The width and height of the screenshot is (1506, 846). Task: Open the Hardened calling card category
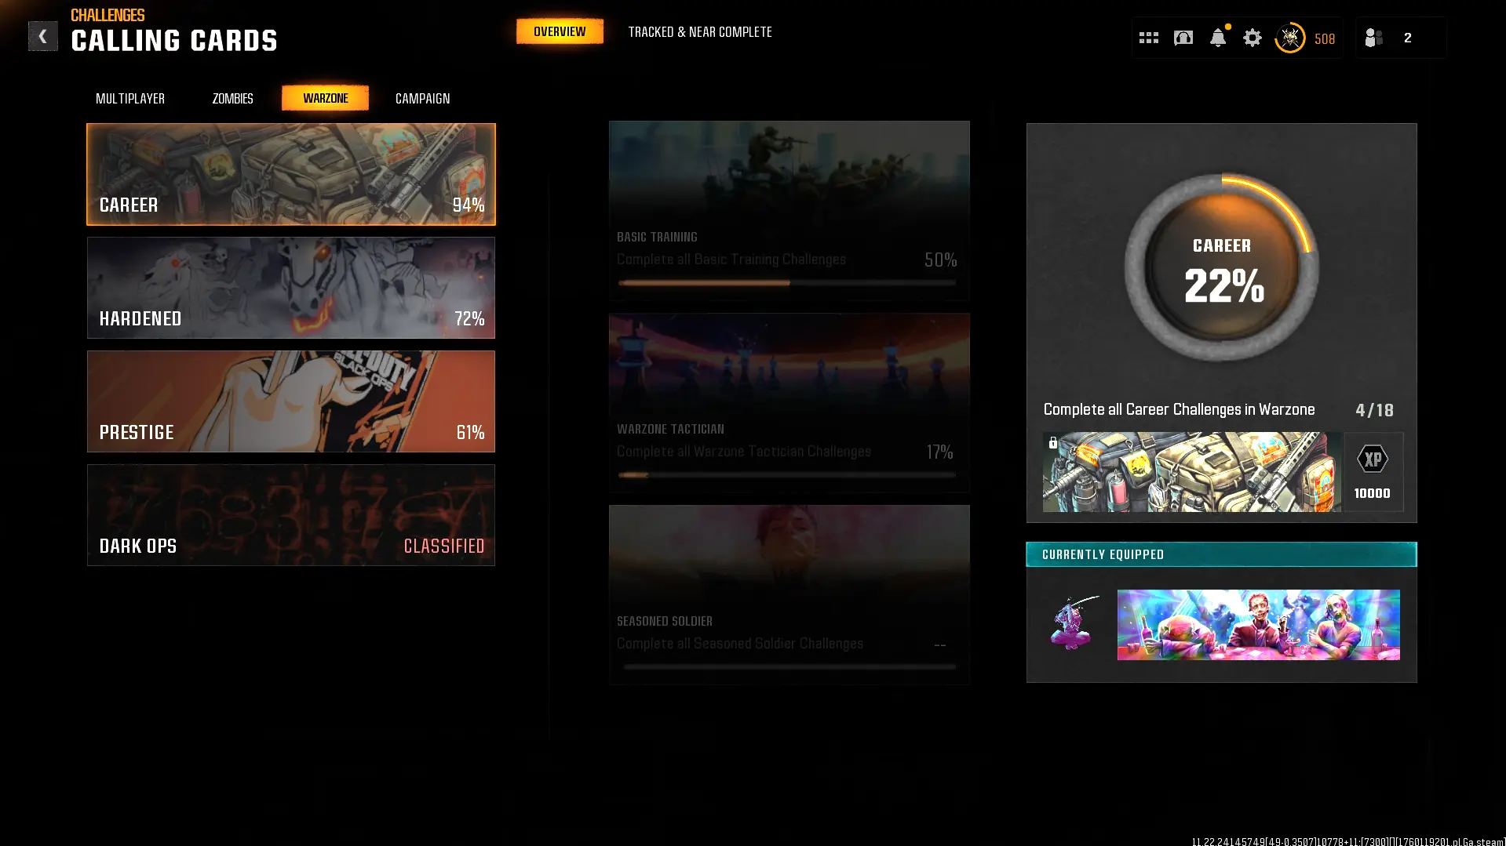[291, 288]
